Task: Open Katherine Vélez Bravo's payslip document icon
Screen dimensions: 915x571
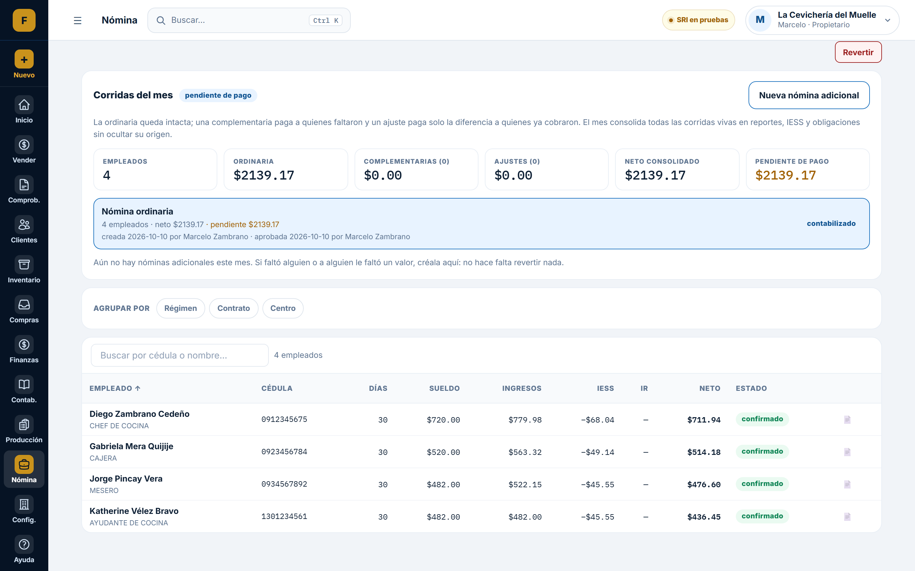Action: tap(847, 517)
